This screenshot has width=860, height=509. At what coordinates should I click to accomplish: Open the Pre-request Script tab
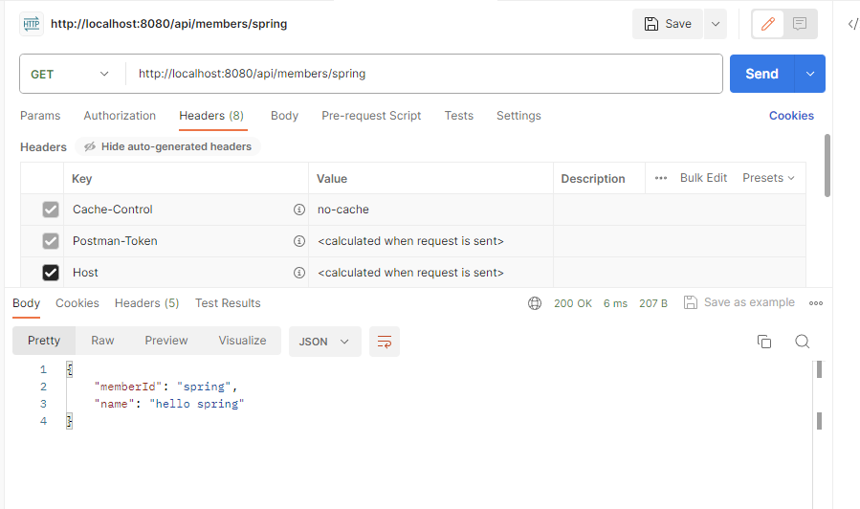(x=371, y=116)
